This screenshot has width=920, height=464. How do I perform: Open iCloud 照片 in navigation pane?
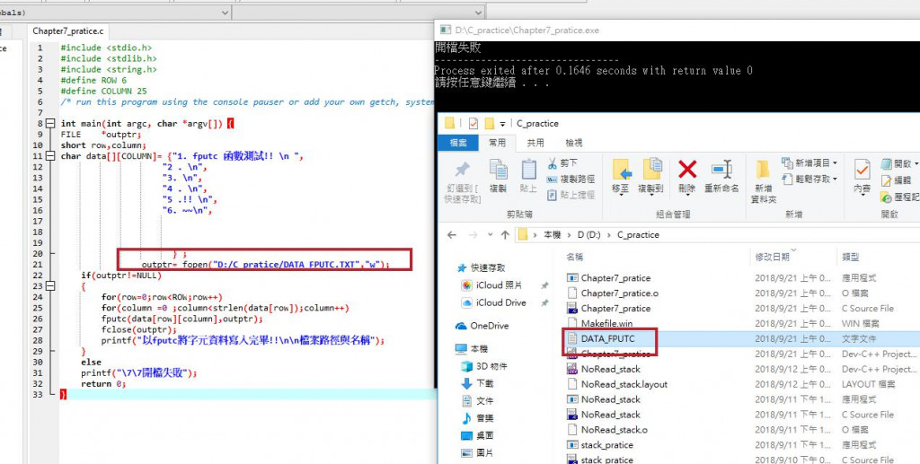click(x=491, y=285)
